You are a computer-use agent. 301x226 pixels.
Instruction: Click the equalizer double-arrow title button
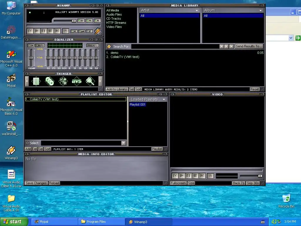pos(92,40)
